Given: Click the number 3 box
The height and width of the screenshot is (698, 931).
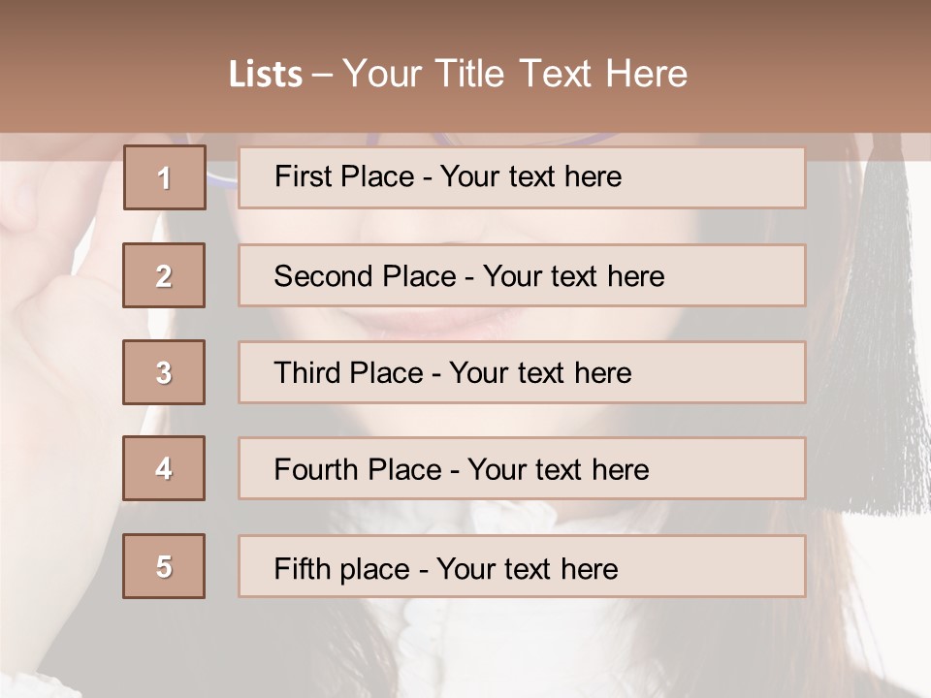Looking at the screenshot, I should coord(164,372).
